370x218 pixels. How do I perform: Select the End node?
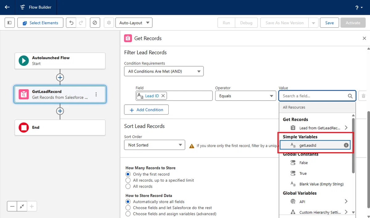pos(60,127)
